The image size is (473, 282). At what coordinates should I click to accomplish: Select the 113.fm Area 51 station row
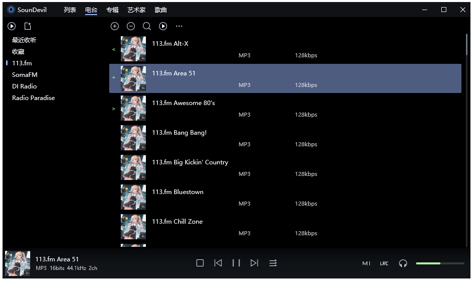click(285, 78)
